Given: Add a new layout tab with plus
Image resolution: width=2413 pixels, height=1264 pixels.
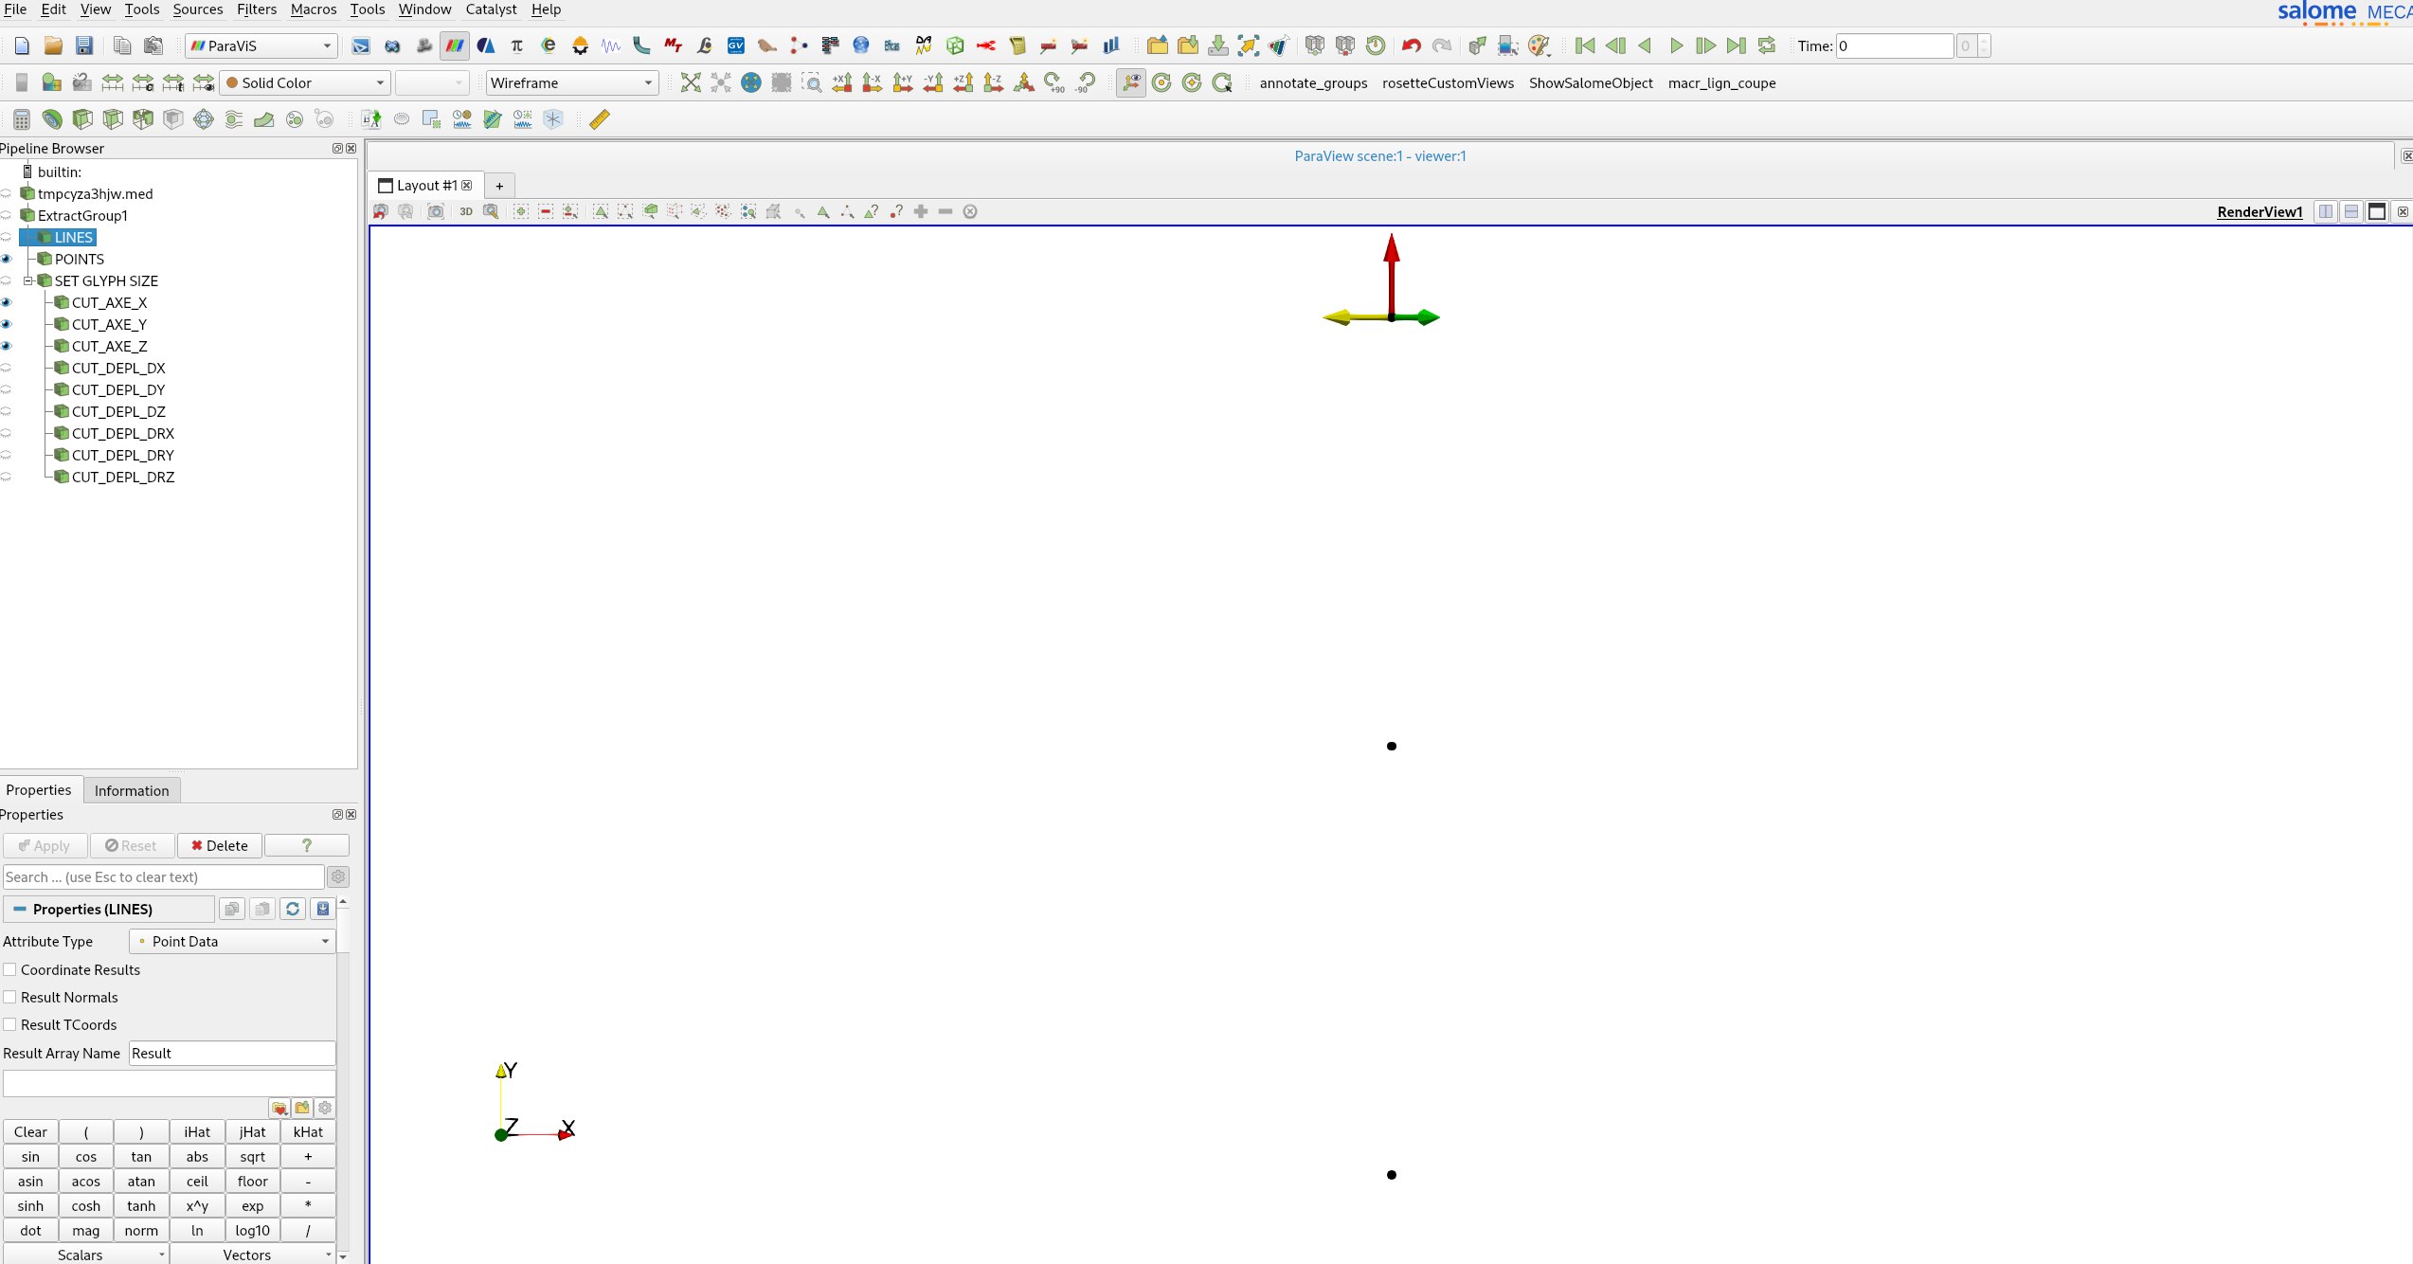Looking at the screenshot, I should coord(499,186).
